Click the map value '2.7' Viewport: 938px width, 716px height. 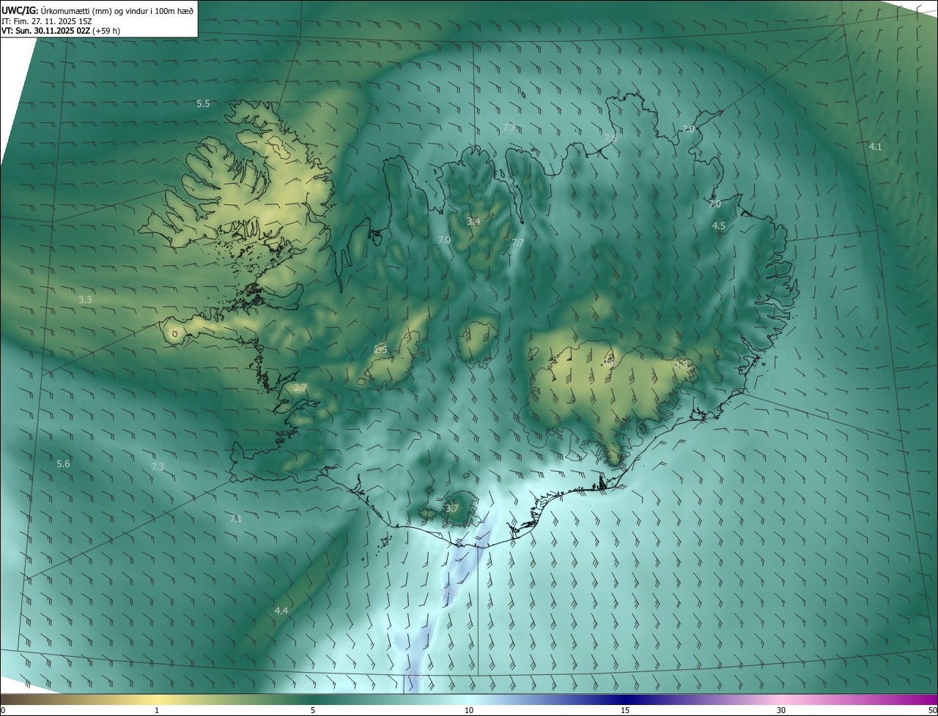pyautogui.click(x=300, y=388)
